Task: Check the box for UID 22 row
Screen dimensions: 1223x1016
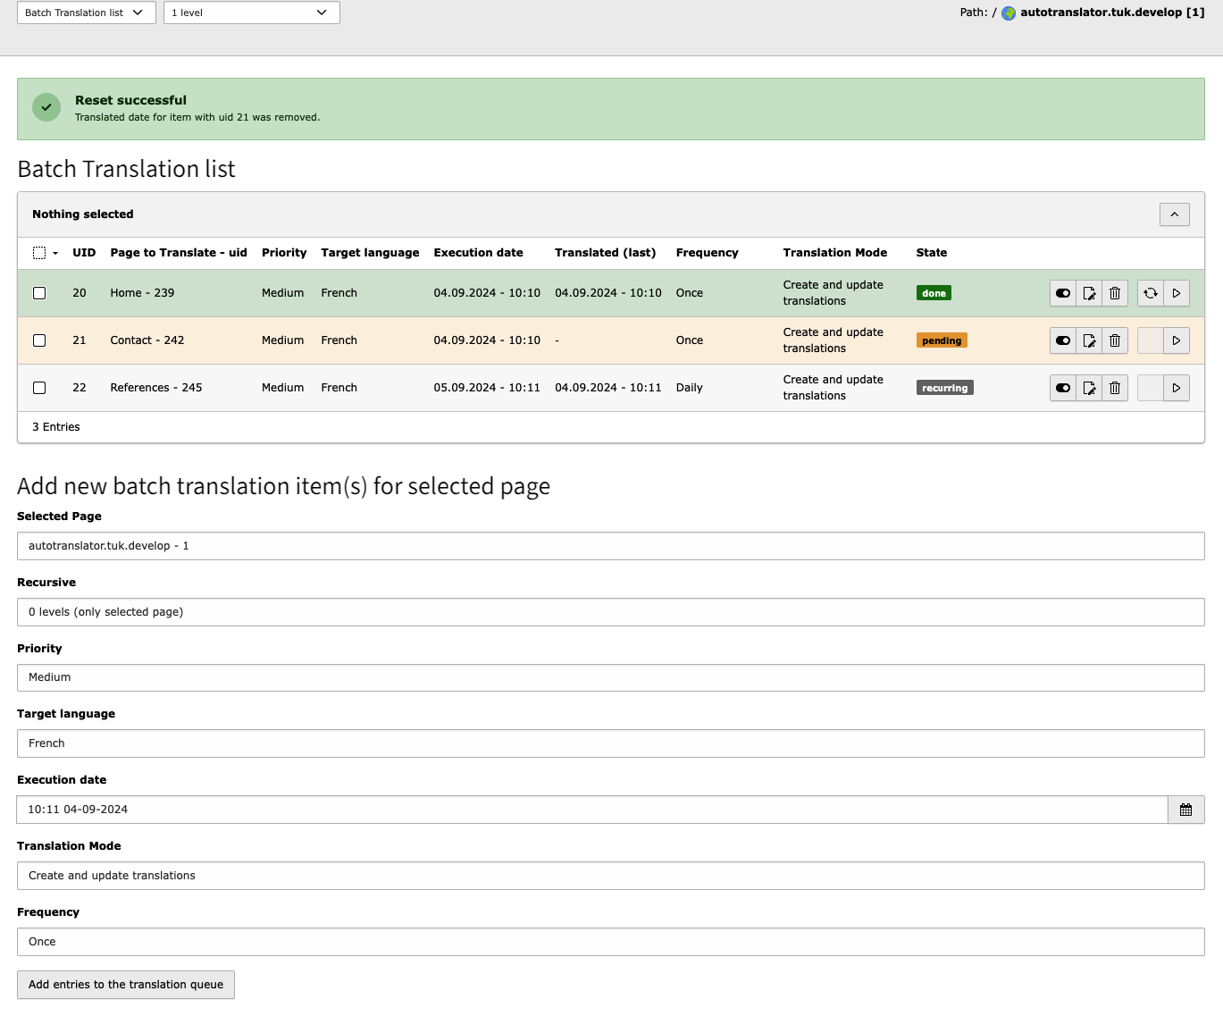Action: [39, 388]
